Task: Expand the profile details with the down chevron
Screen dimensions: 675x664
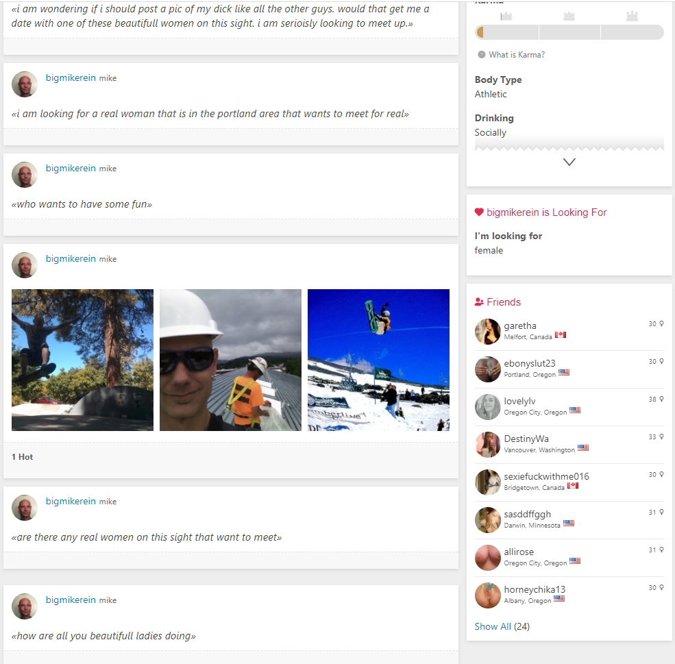Action: [x=569, y=162]
